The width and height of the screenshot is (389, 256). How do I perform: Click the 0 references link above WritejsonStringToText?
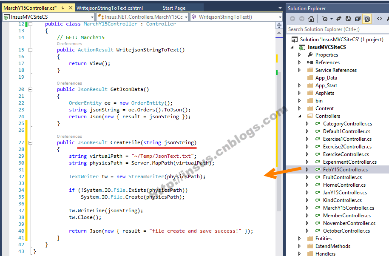pyautogui.click(x=69, y=44)
